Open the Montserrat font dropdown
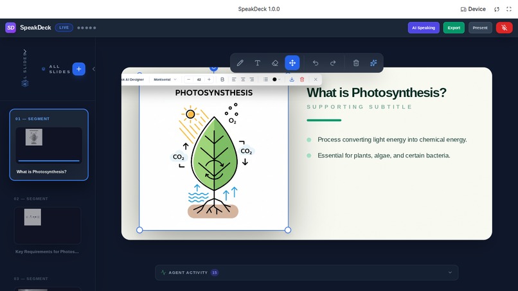This screenshot has height=291, width=518. coord(165,80)
